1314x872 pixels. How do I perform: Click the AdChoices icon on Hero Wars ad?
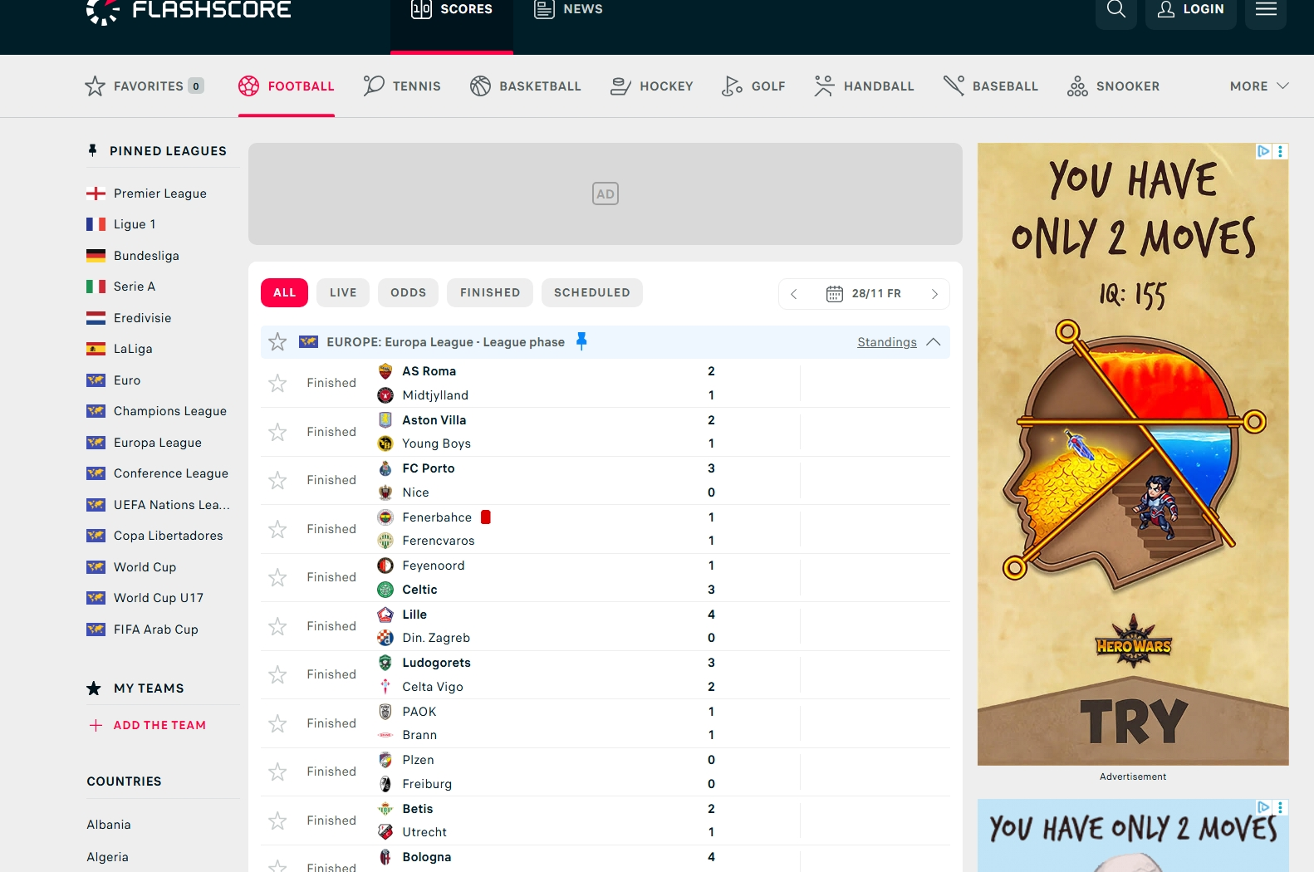1263,151
